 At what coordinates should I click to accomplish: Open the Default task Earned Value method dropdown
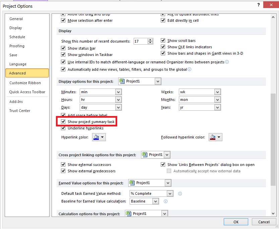(169, 193)
